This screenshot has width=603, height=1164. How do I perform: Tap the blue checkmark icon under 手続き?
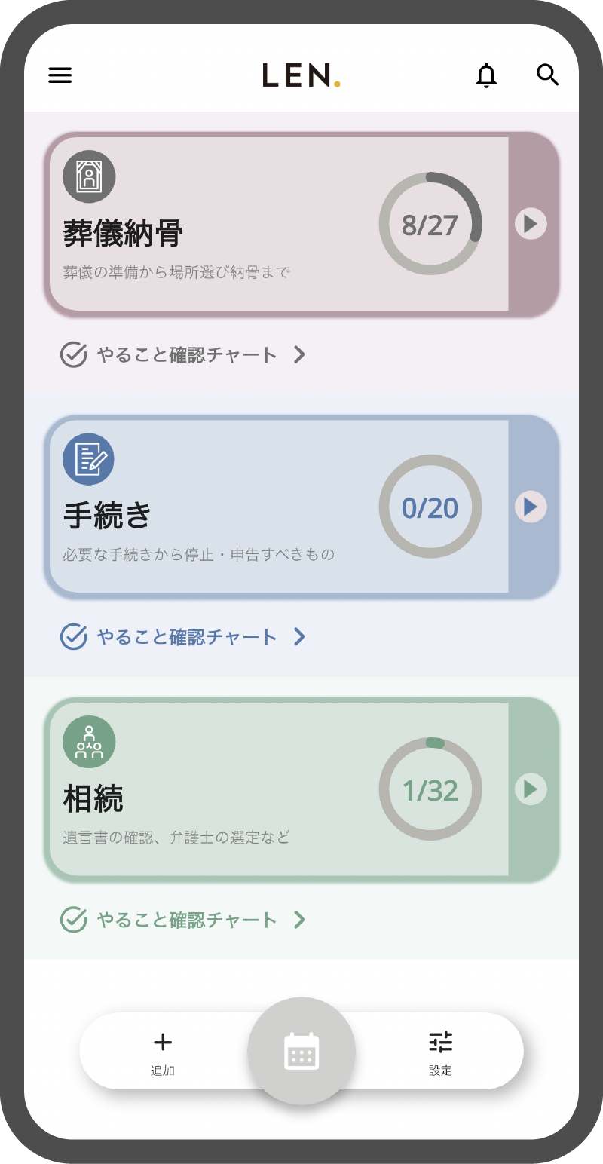pos(73,637)
